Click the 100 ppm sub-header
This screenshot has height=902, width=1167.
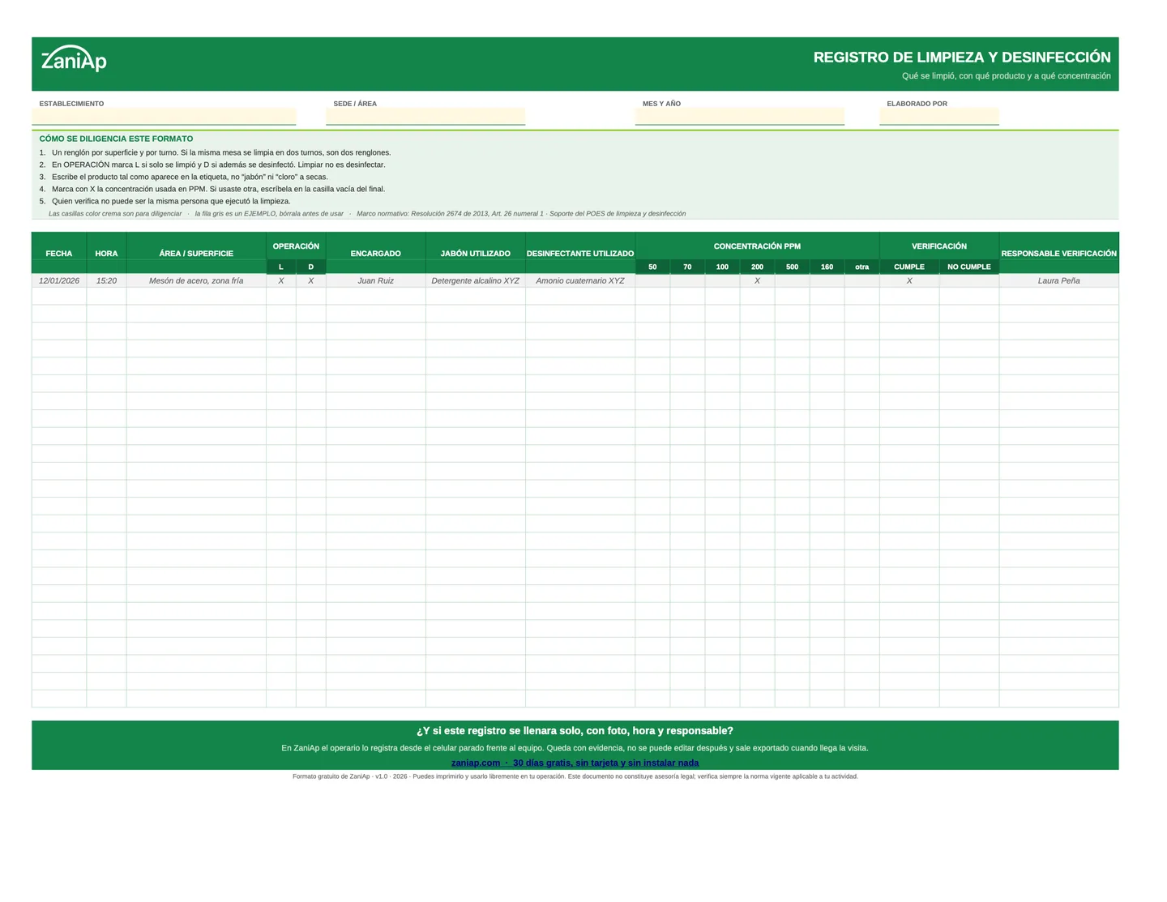point(722,267)
